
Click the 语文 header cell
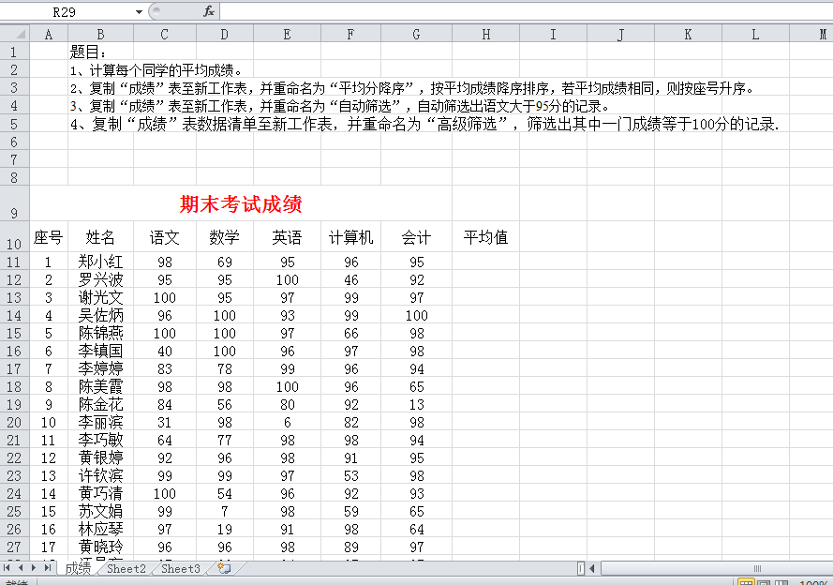pos(165,237)
